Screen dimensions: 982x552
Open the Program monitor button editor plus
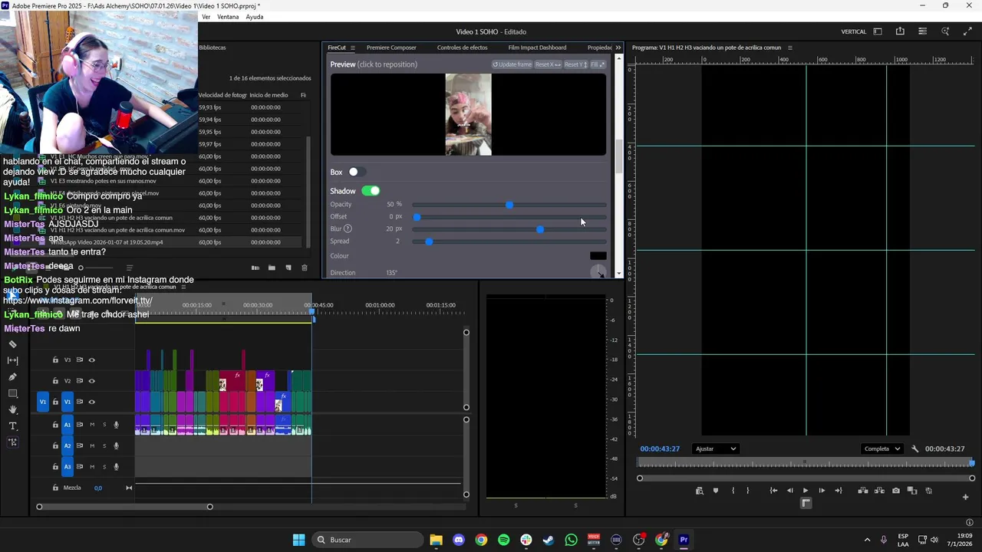[966, 497]
